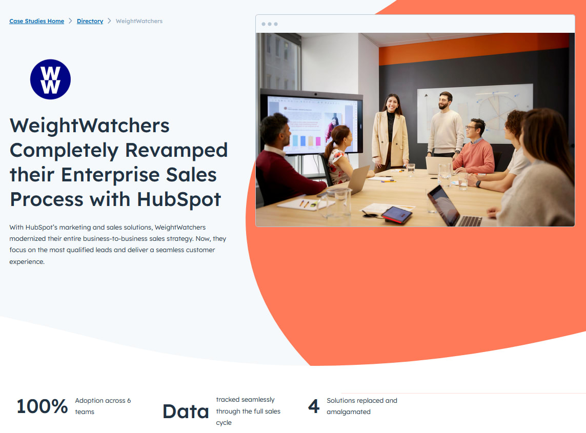Click the '4' statistic number

pos(314,406)
